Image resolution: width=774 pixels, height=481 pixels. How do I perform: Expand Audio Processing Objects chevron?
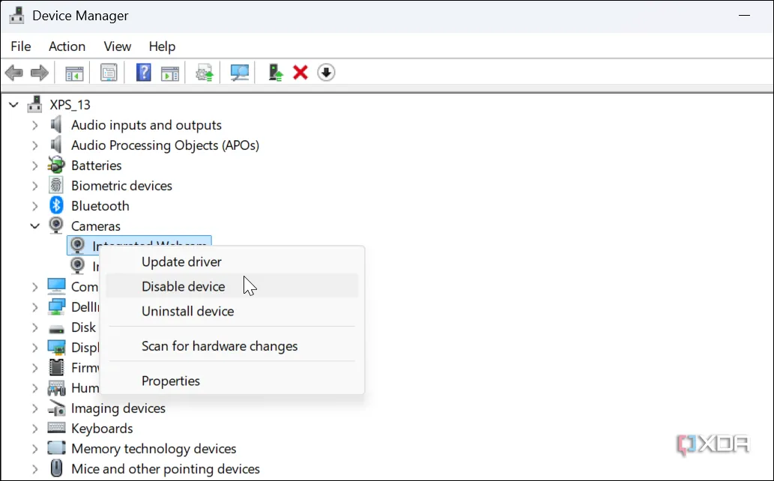(34, 145)
